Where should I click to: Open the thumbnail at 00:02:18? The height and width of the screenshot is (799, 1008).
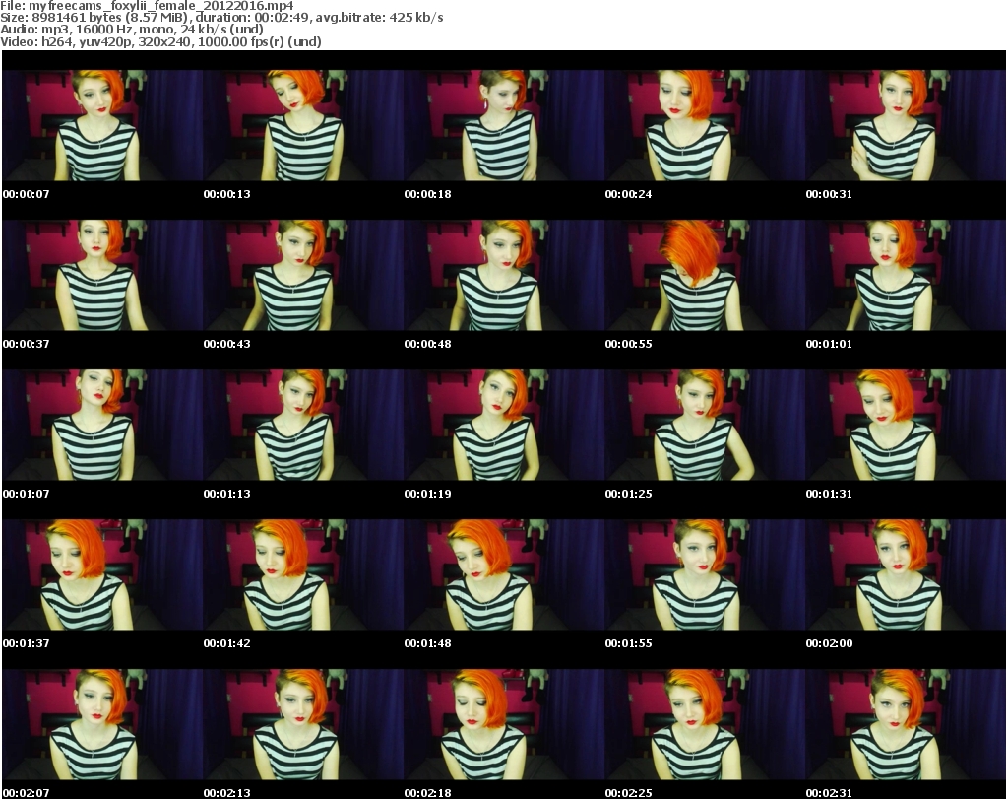[504, 725]
